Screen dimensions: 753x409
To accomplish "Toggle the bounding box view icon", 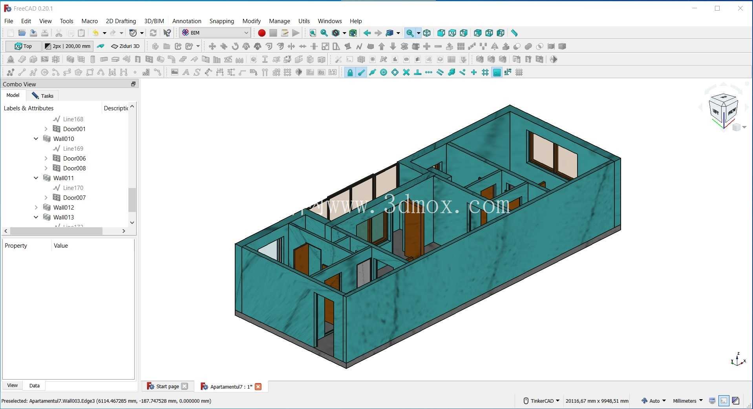I will pyautogui.click(x=353, y=33).
